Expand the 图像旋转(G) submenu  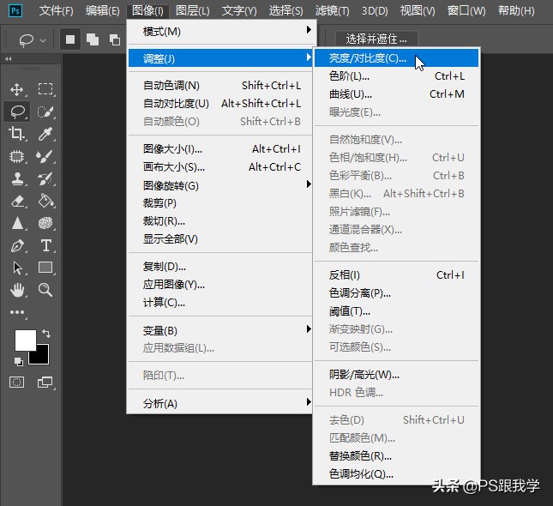[221, 185]
